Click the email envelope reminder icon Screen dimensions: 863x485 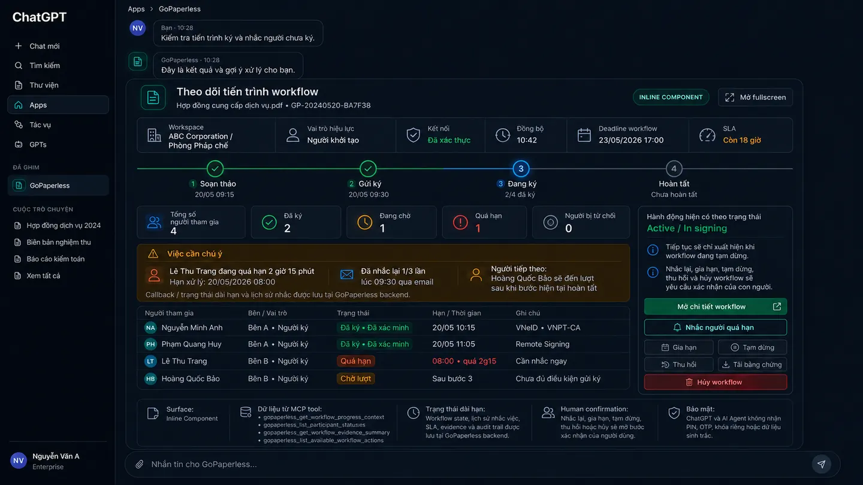[x=346, y=275]
